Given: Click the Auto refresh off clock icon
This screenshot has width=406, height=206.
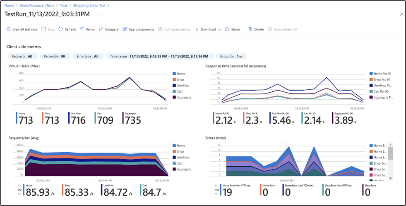Looking at the screenshot, I should click(x=270, y=29).
